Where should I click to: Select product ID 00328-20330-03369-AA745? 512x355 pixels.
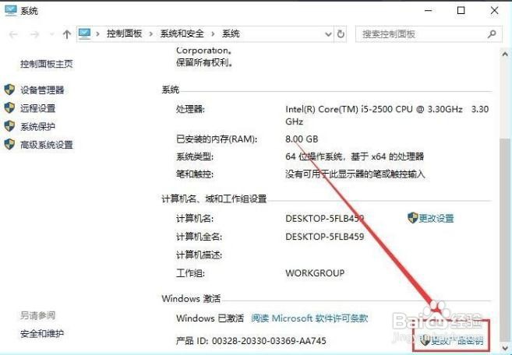[269, 341]
